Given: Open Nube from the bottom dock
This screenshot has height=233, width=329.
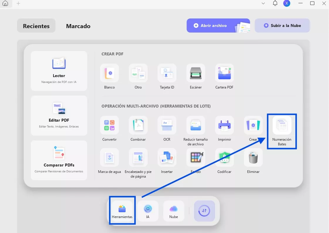Looking at the screenshot, I should 173,211.
